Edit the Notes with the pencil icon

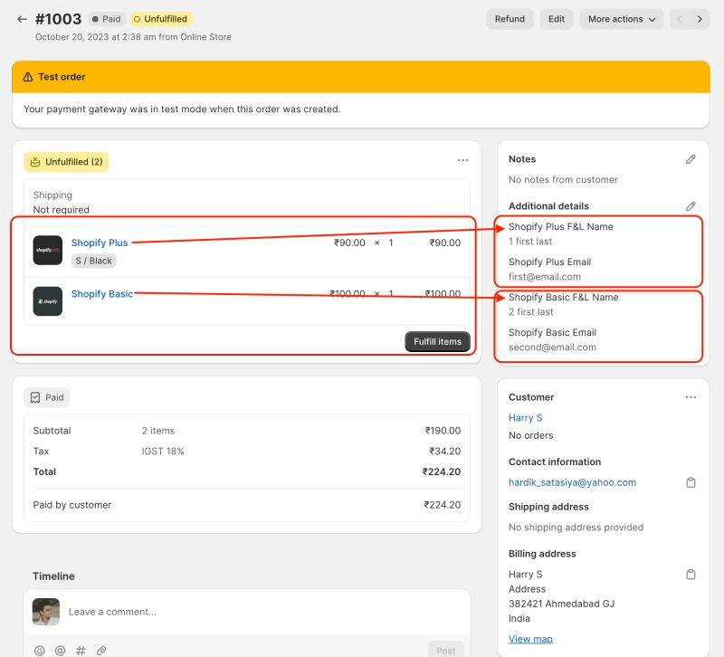point(691,158)
